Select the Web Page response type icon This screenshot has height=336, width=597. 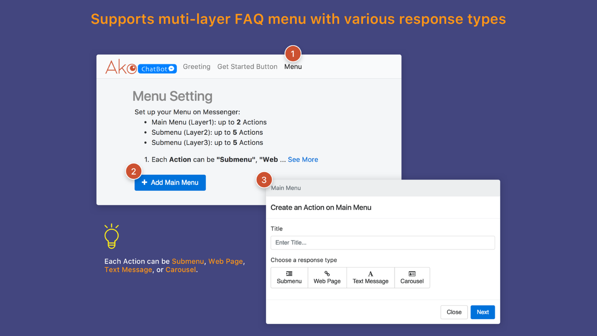pyautogui.click(x=327, y=278)
